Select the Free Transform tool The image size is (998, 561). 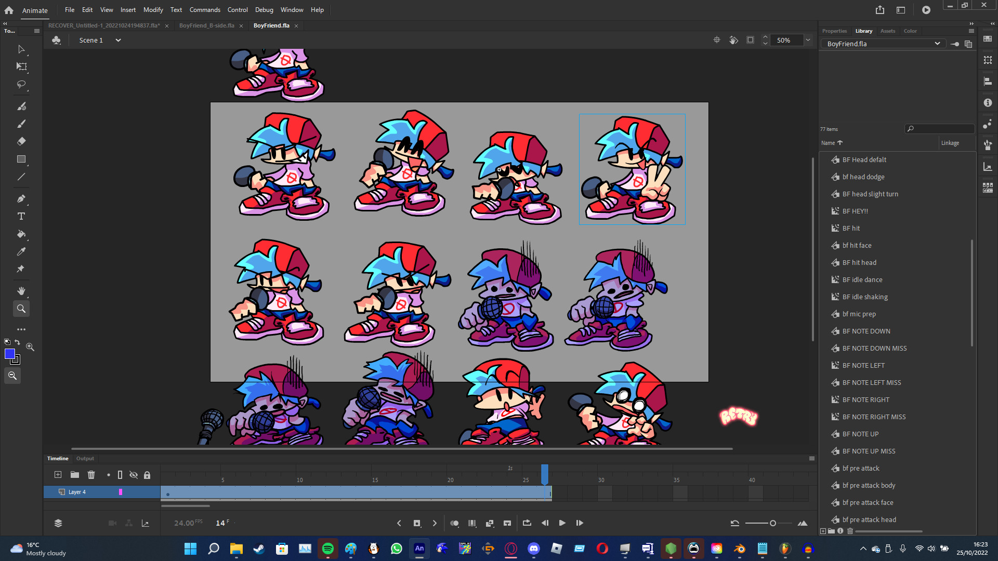[21, 66]
